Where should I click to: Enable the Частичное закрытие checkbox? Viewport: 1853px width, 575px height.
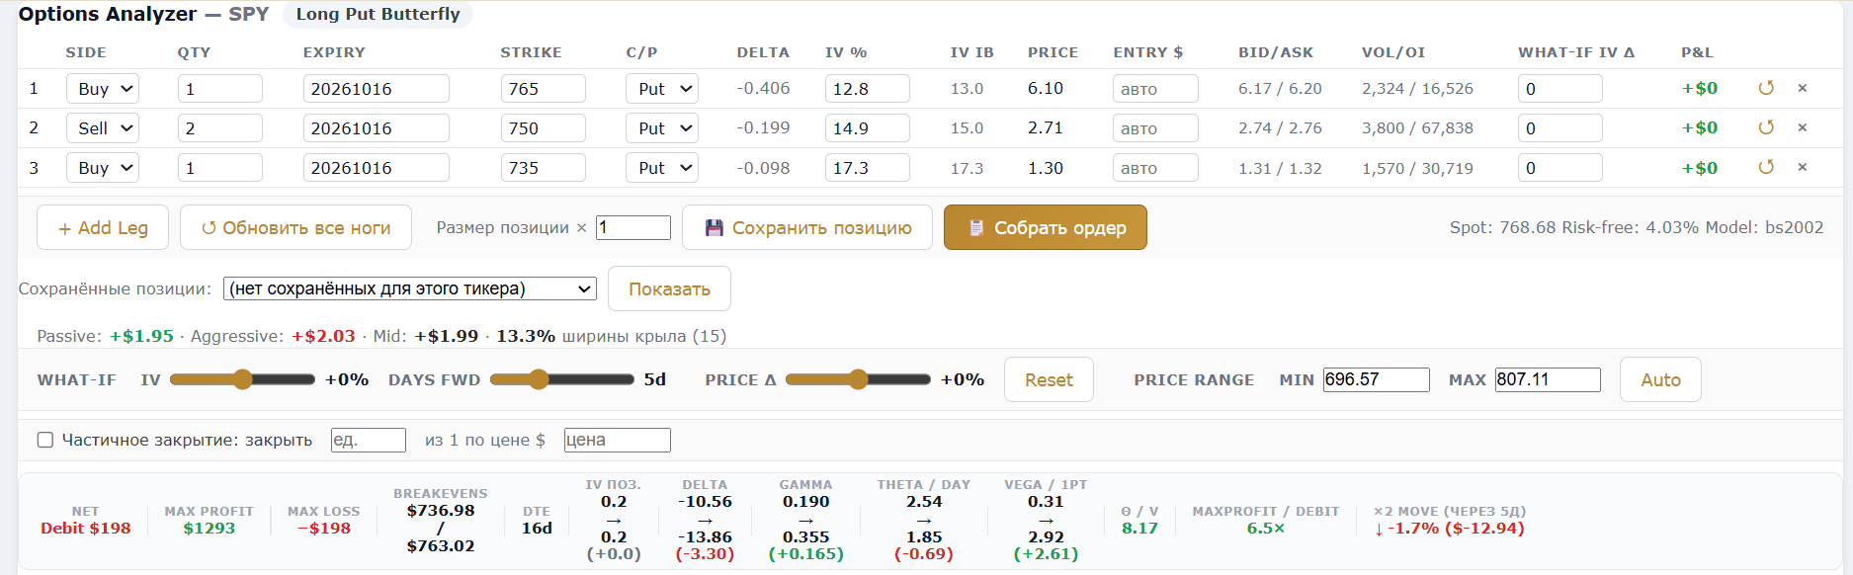point(45,440)
